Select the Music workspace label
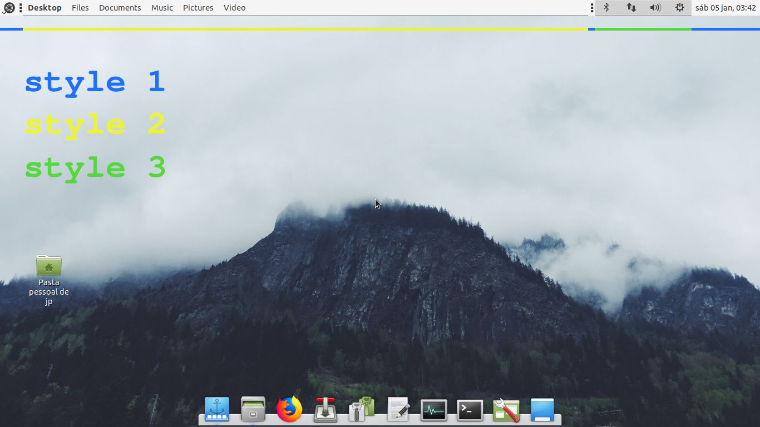The width and height of the screenshot is (760, 427). 162,8
